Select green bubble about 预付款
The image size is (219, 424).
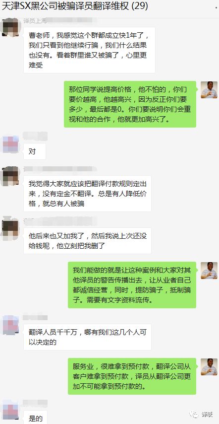pyautogui.click(x=132, y=376)
